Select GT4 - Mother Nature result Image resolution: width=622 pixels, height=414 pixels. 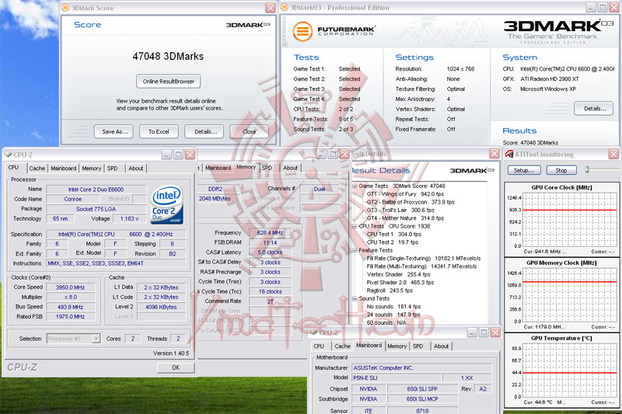click(405, 218)
